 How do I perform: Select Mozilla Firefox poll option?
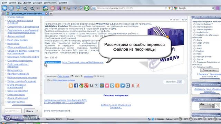click(x=194, y=32)
